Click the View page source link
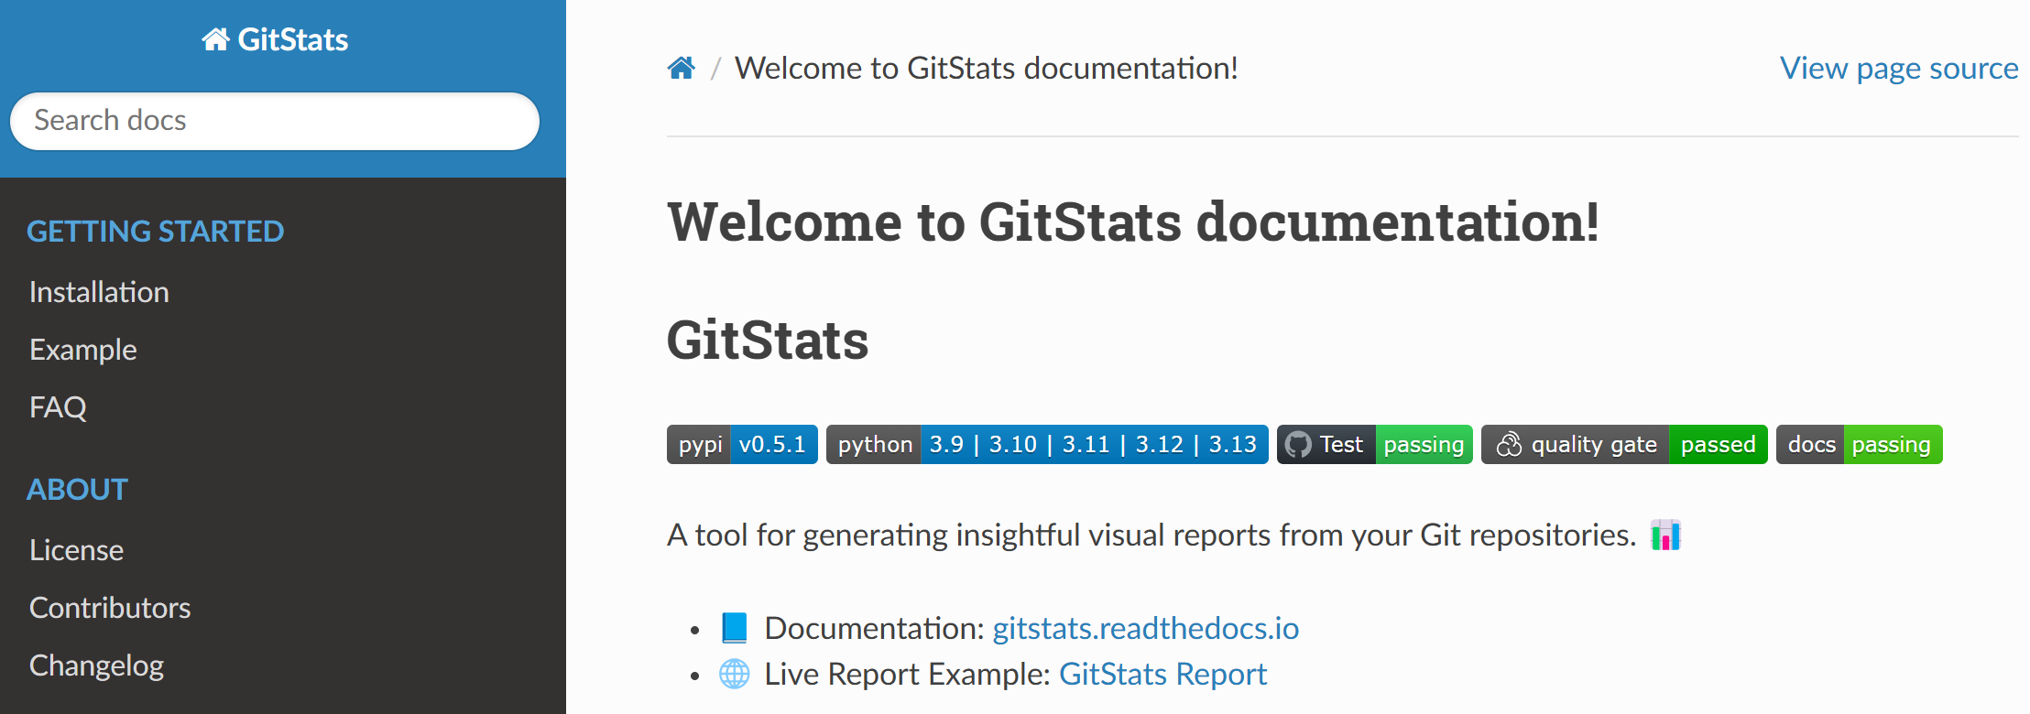The width and height of the screenshot is (2030, 714). tap(1898, 69)
